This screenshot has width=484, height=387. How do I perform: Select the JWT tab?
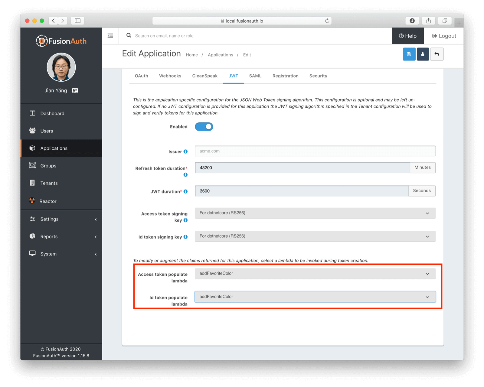point(233,76)
